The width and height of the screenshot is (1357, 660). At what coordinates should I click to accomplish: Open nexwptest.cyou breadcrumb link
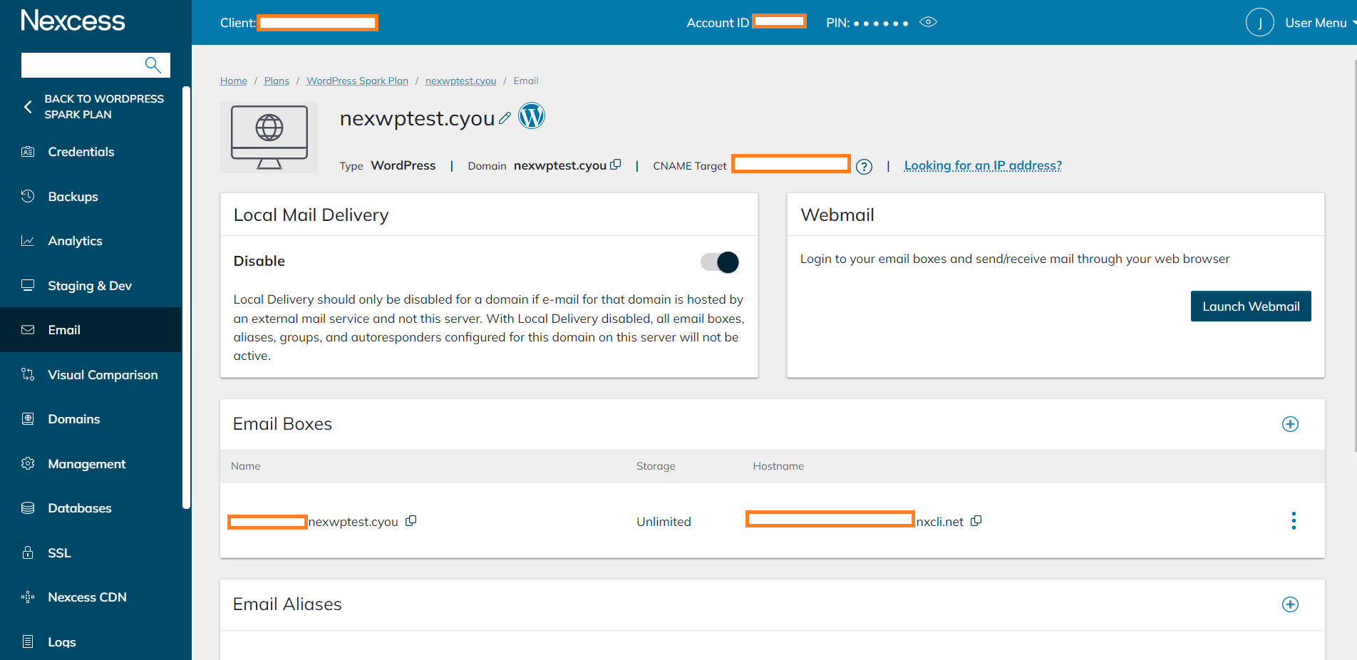pyautogui.click(x=460, y=81)
